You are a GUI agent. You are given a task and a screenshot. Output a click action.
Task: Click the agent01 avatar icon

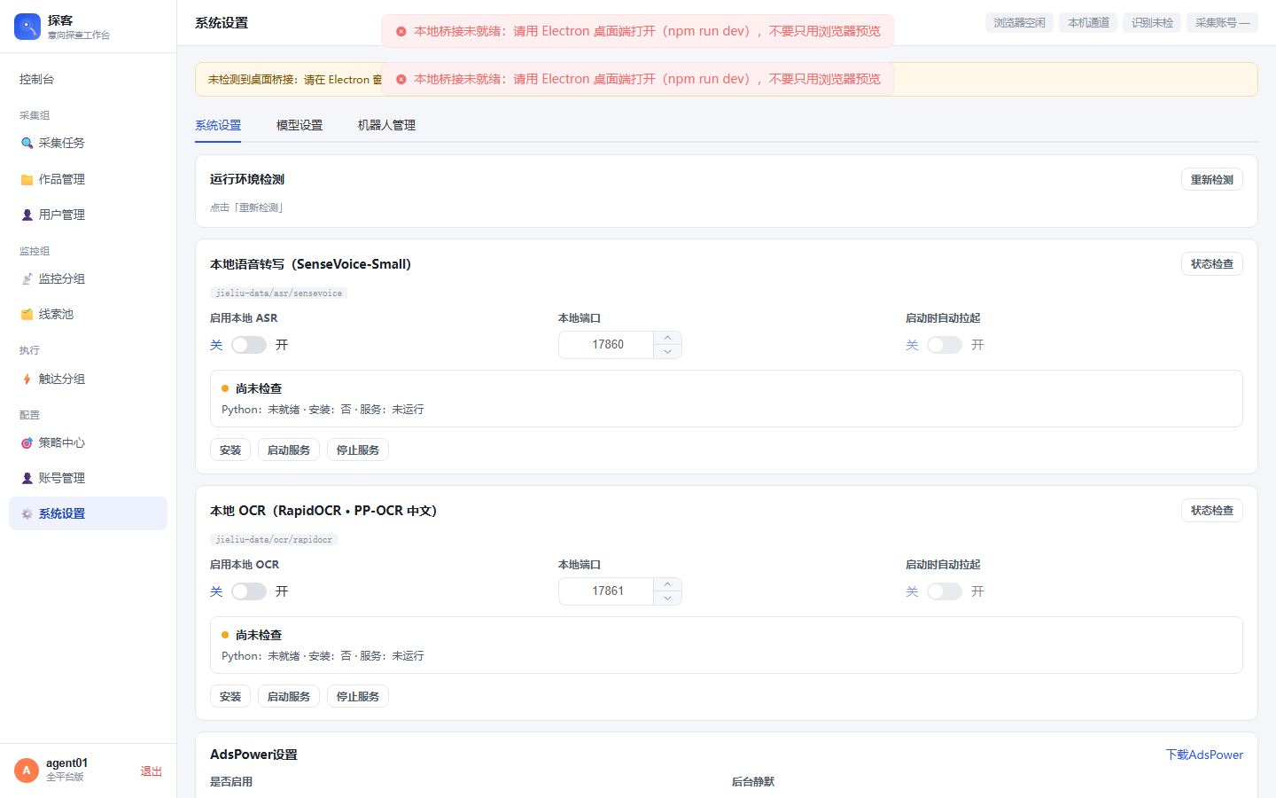(27, 771)
